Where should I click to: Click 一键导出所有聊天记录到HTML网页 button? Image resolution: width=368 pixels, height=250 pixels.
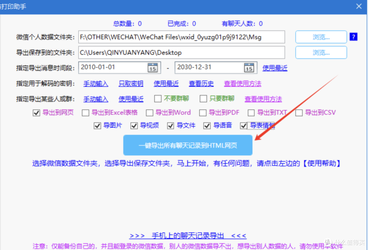pyautogui.click(x=188, y=145)
